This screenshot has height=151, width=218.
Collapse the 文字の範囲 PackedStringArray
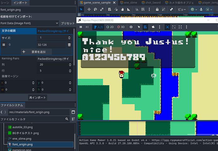tap(54, 31)
